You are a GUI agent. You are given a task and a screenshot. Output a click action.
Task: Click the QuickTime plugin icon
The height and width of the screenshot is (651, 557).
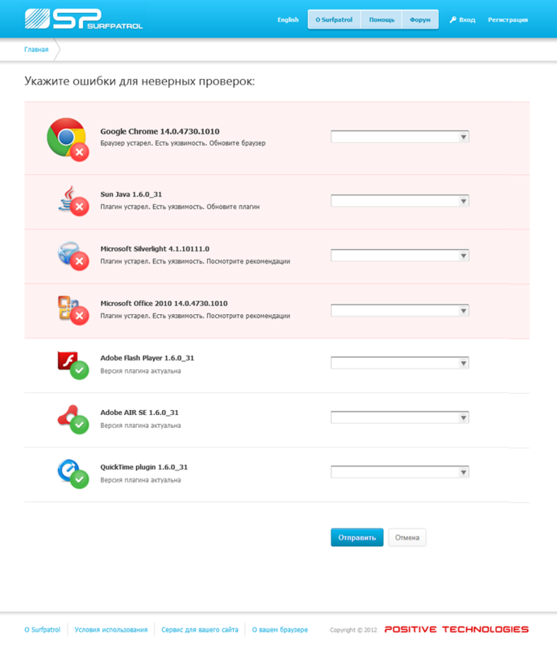pos(69,472)
